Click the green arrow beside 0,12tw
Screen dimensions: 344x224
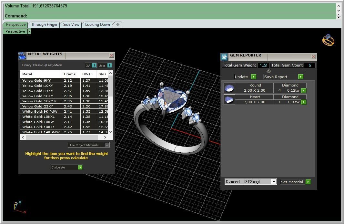[x=304, y=90]
